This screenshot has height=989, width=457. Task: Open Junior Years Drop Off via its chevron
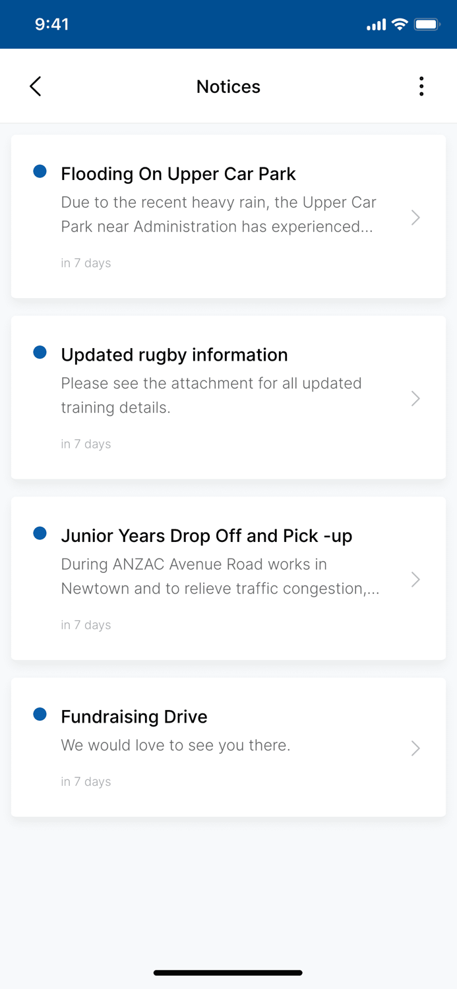415,579
